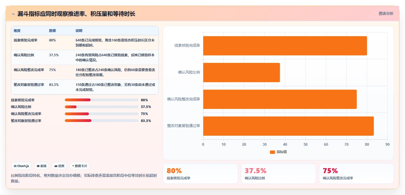
Task: Click the y-axis label 线索核验完成率
Action: tap(187, 46)
